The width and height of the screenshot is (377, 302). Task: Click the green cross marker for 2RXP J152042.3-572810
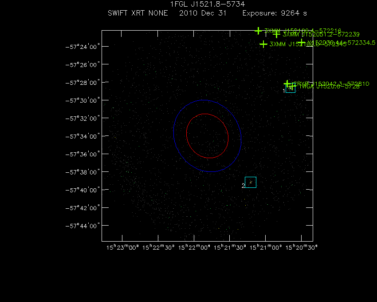coord(287,84)
